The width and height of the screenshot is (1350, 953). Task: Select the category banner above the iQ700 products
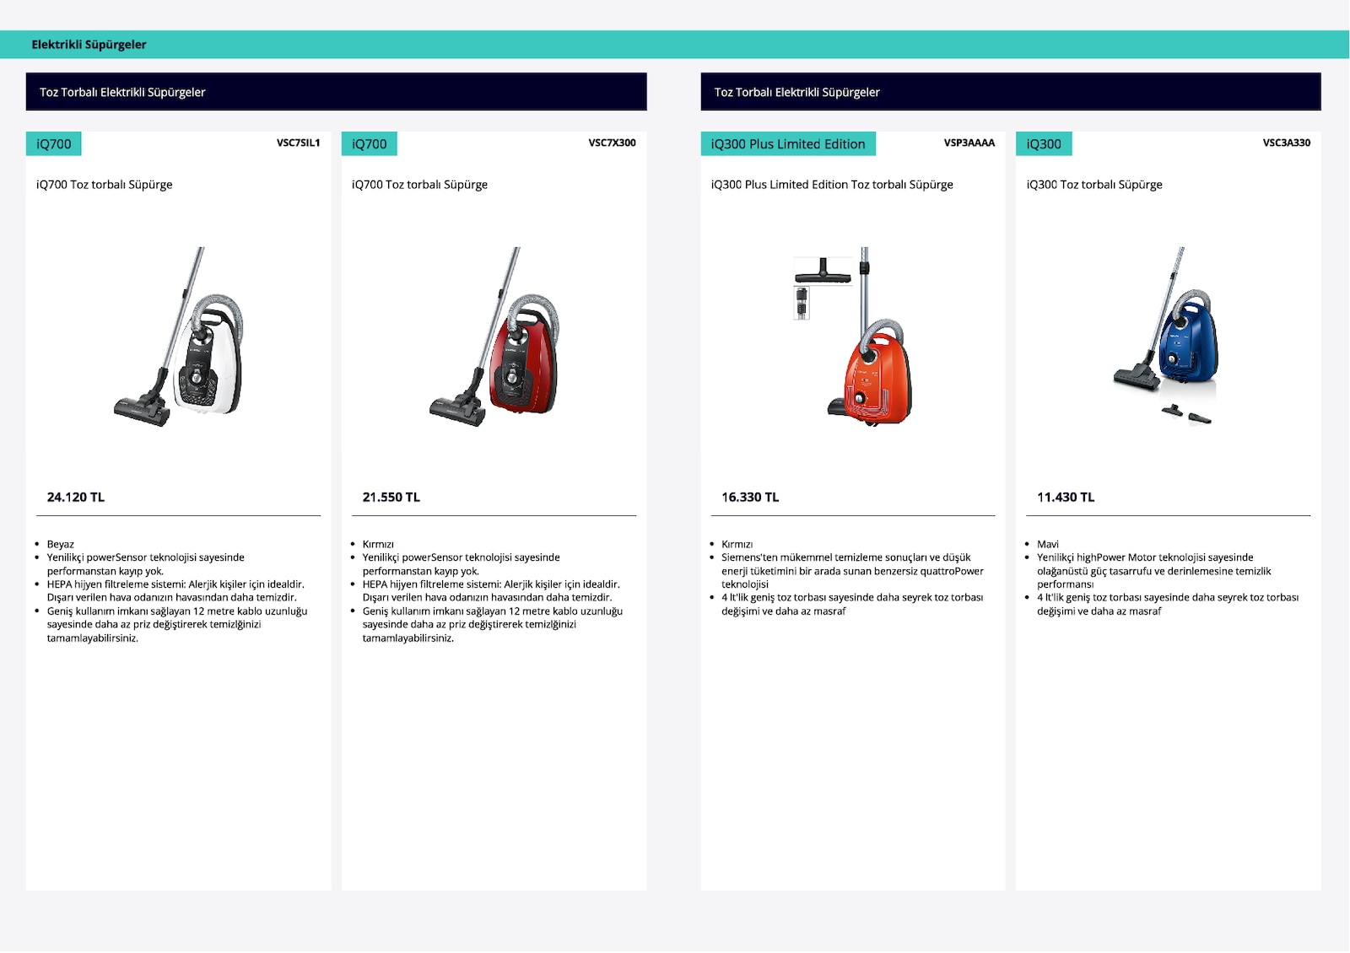coord(337,92)
